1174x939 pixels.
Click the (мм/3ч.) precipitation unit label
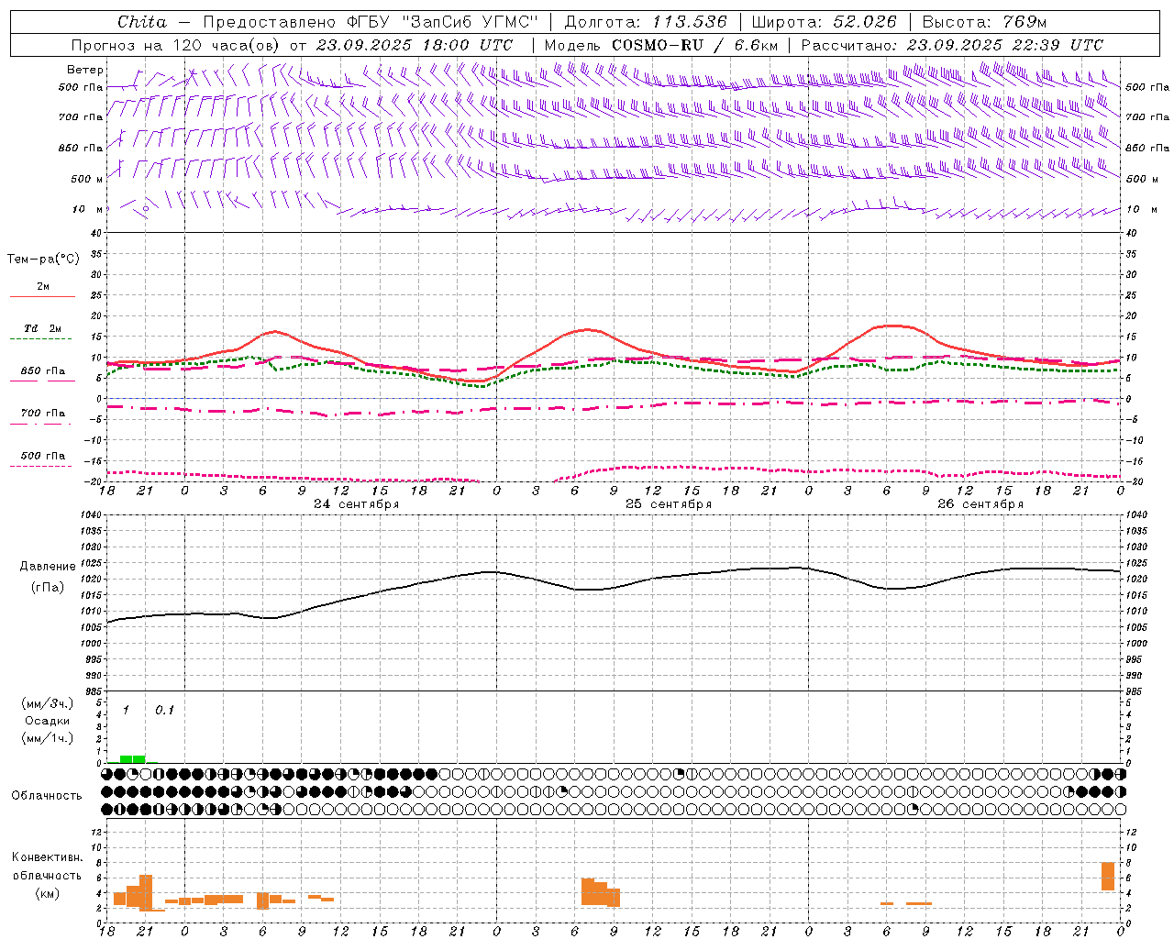click(x=48, y=703)
